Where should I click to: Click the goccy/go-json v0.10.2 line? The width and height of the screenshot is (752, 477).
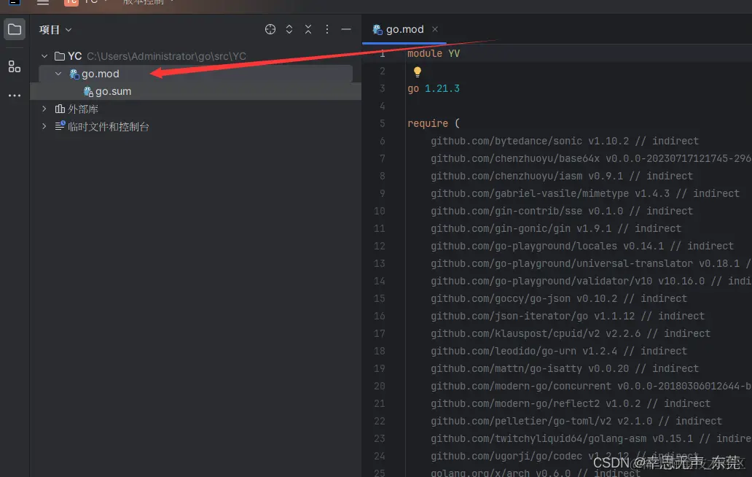[559, 298]
